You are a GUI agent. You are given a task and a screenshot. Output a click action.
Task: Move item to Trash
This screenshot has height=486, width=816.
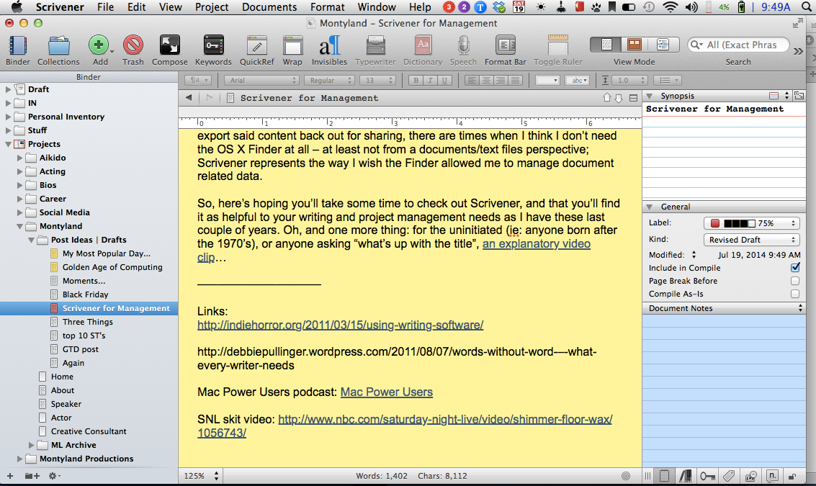click(133, 45)
